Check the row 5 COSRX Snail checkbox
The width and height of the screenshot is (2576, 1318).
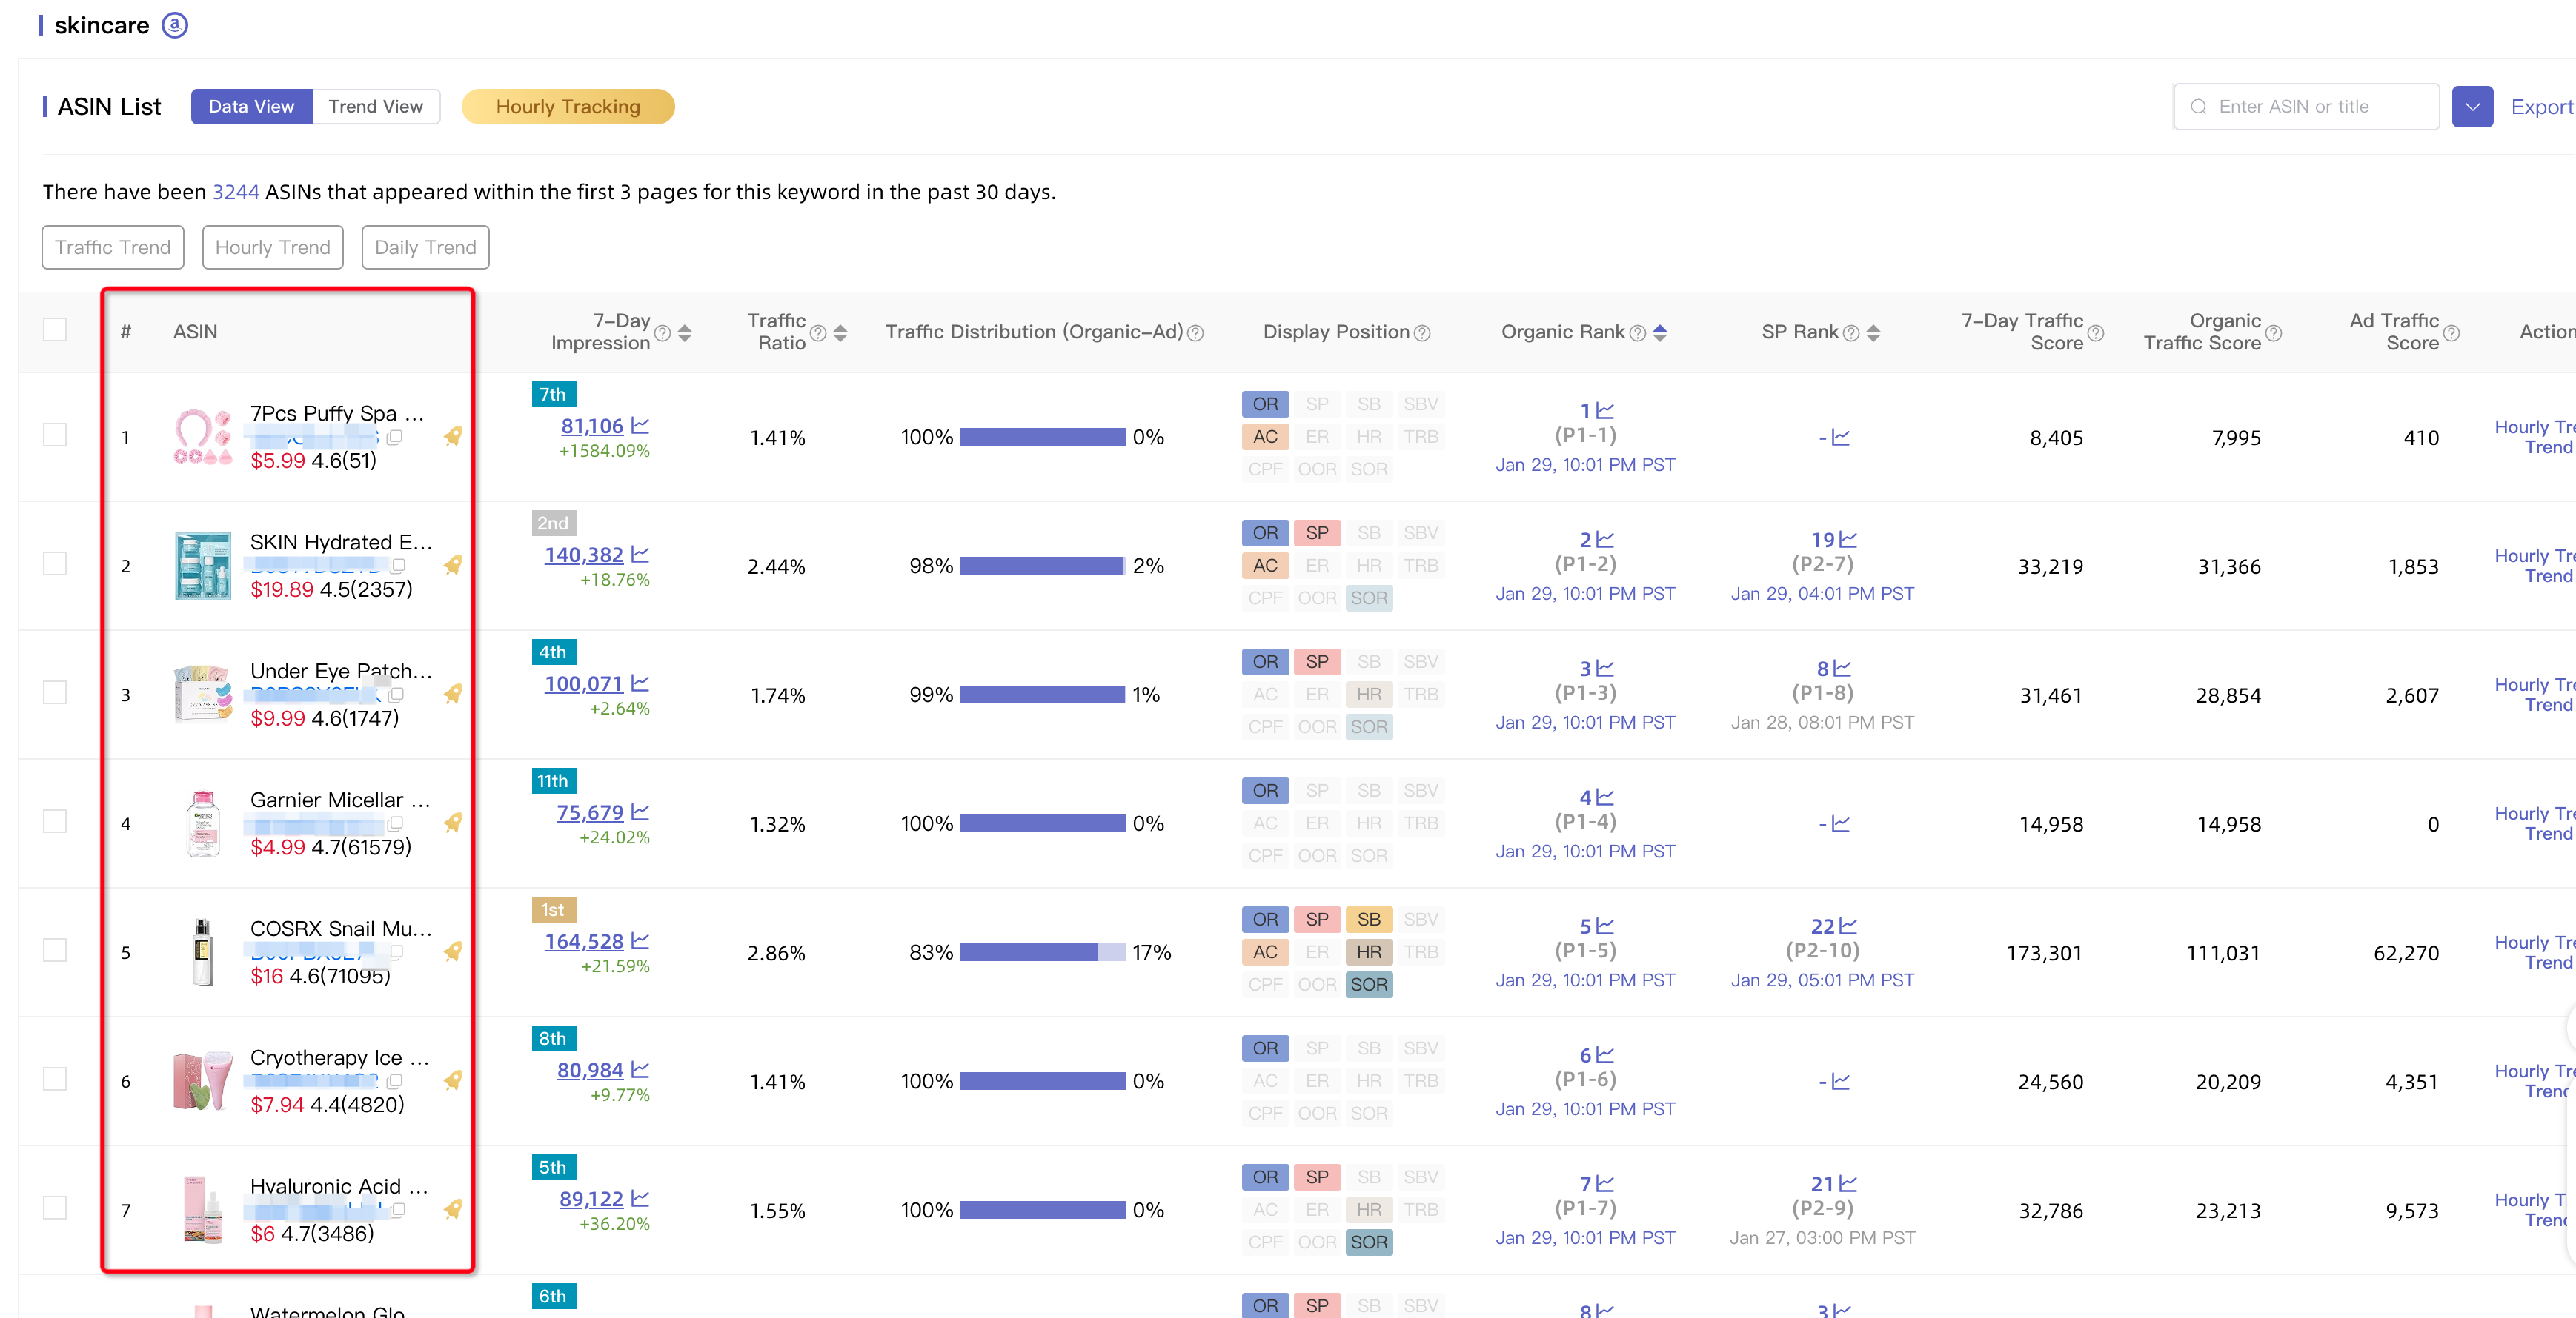coord(55,951)
